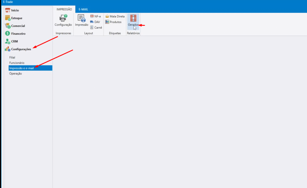Image resolution: width=307 pixels, height=188 pixels.
Task: Select the DAV truck icon
Action: point(92,22)
